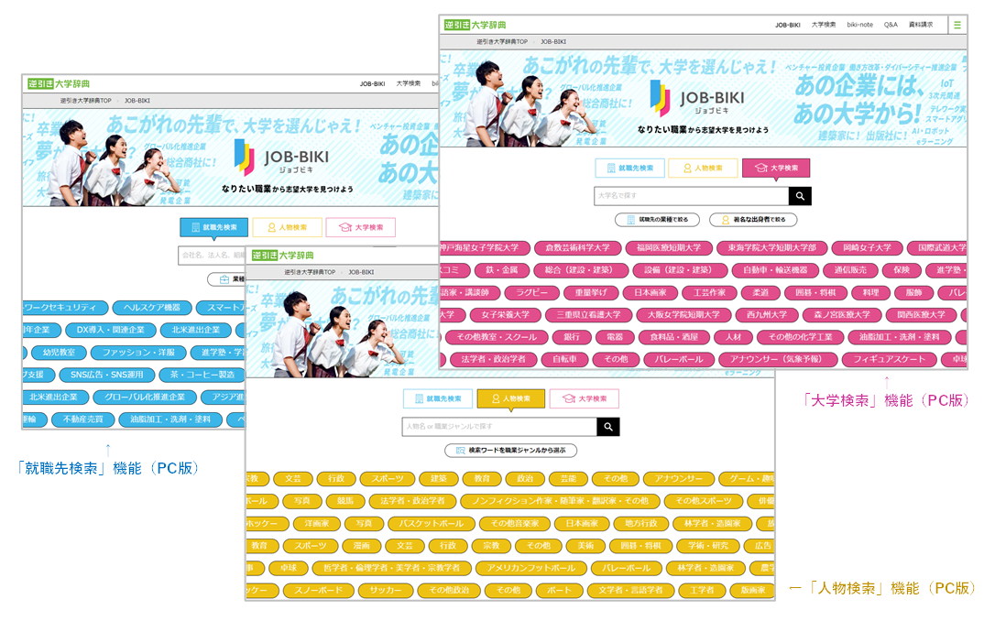Click 逆引き大学辞典 logo in the blue job-search window

coord(59,83)
